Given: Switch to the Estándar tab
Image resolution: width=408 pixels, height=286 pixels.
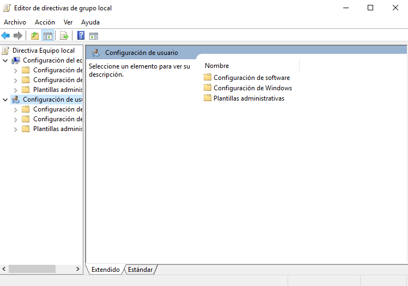Looking at the screenshot, I should 140,270.
